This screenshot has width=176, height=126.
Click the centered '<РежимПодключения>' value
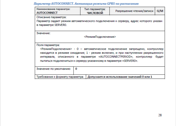click(100, 37)
